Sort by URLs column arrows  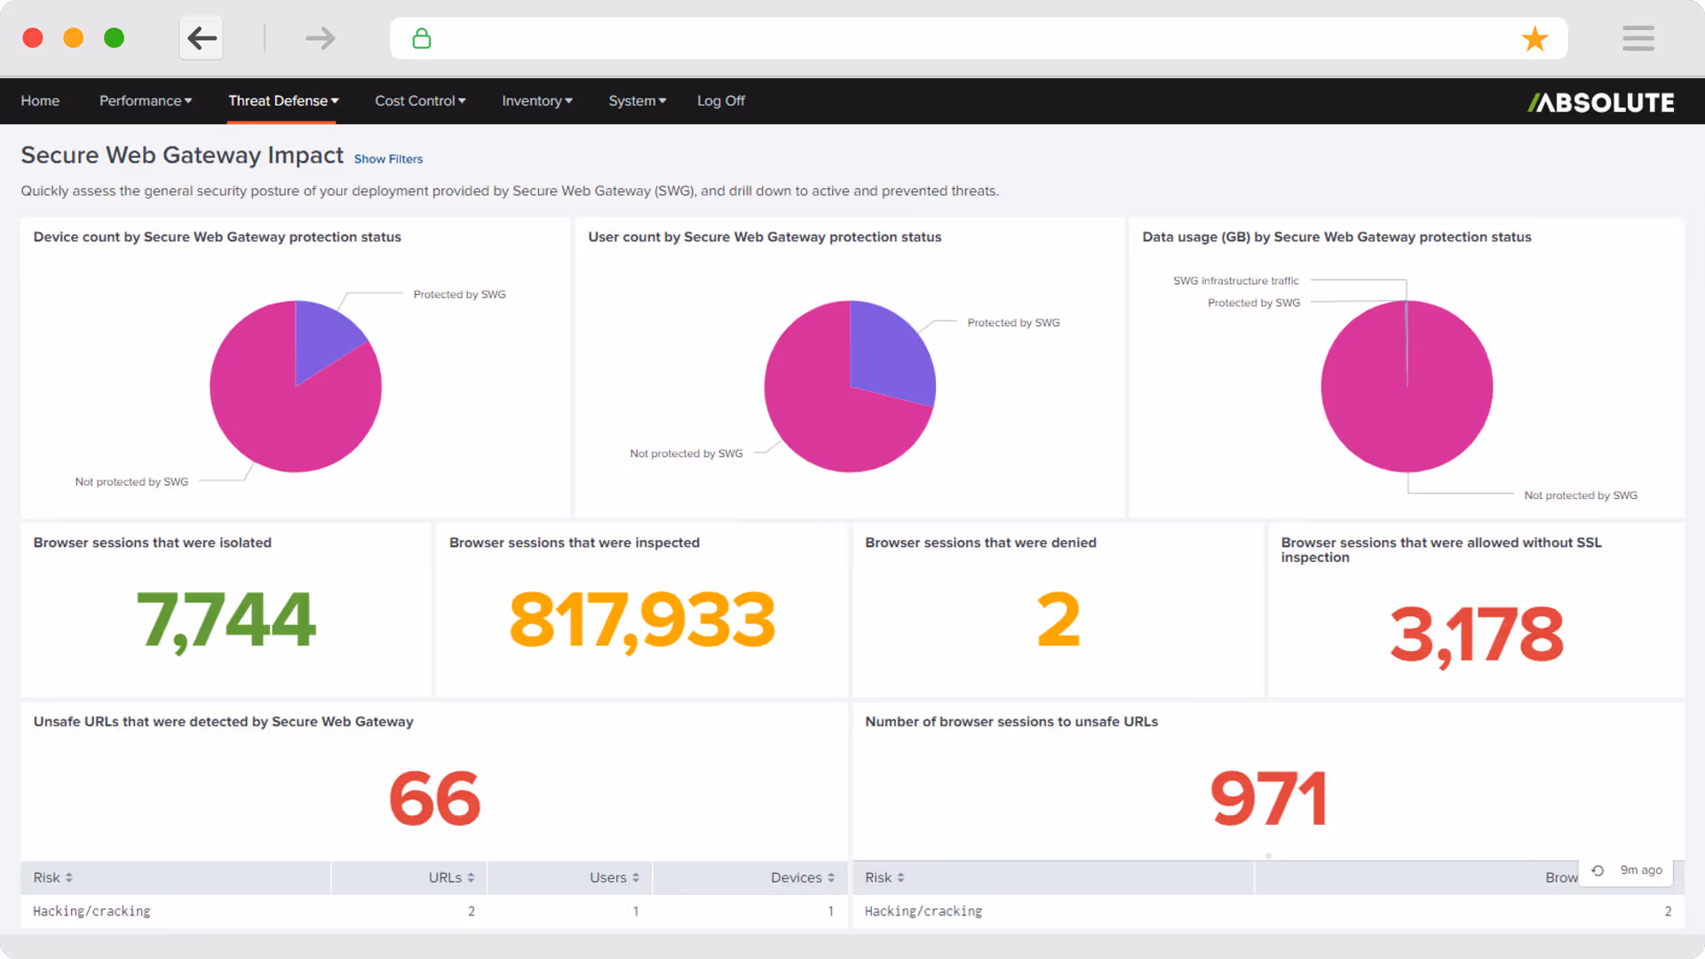[471, 877]
